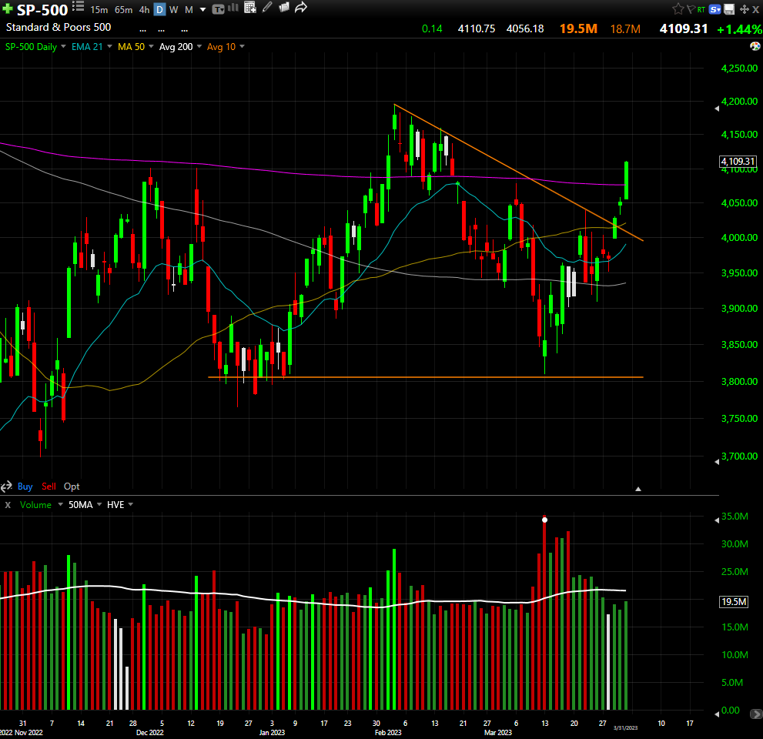
Task: Click the 0.14 green value
Action: (432, 28)
